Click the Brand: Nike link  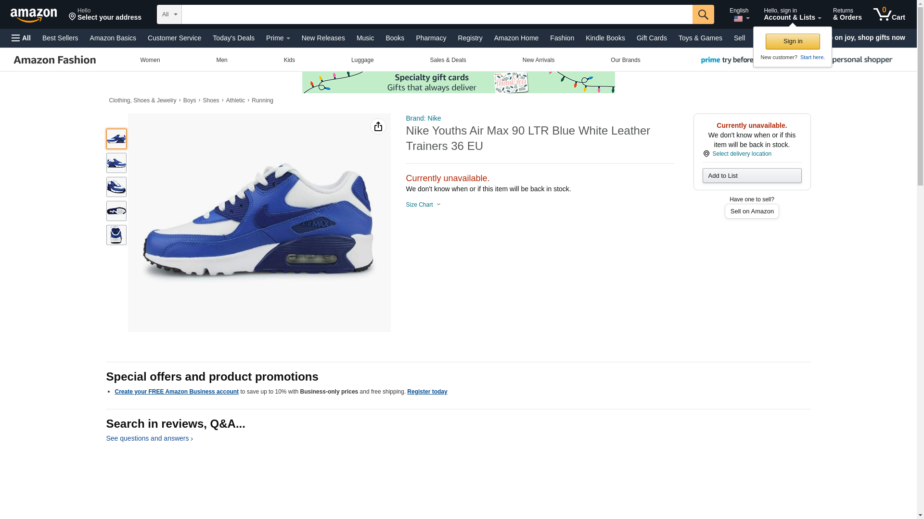[x=423, y=118]
